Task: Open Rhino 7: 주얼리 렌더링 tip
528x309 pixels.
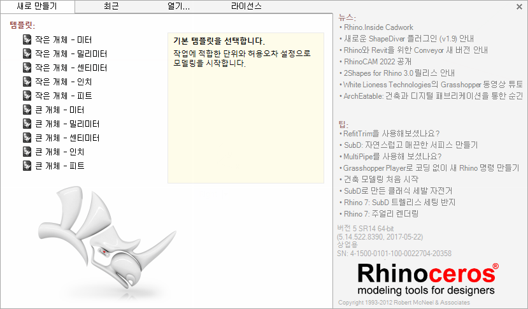Action: tap(381, 213)
